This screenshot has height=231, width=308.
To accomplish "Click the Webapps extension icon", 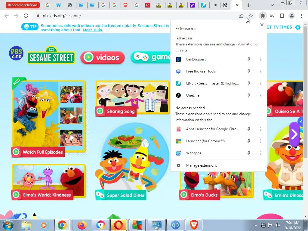I will tap(178, 153).
